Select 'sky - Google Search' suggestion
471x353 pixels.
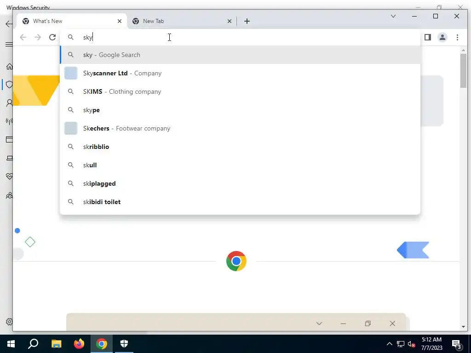coord(240,55)
